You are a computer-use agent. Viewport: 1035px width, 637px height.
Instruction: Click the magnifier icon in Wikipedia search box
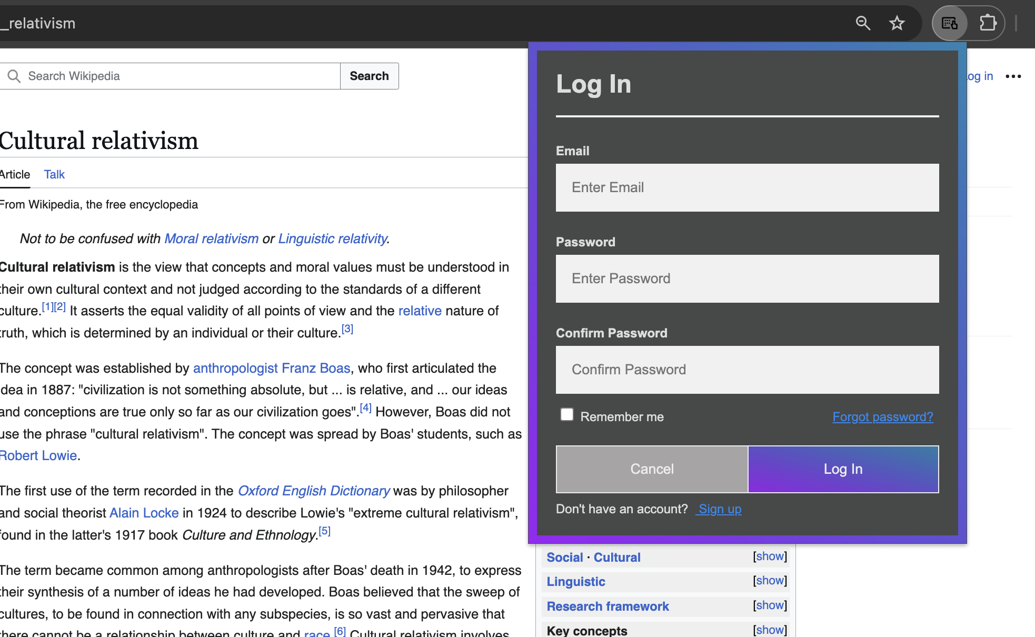click(x=14, y=76)
